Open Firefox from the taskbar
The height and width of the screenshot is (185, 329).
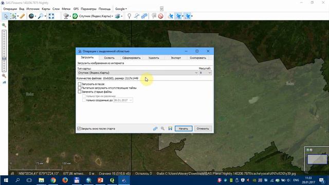[x=65, y=180]
